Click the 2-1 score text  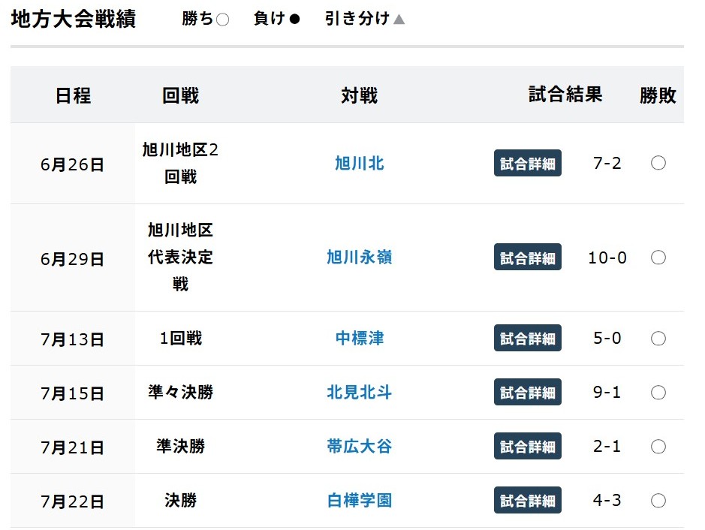click(607, 446)
